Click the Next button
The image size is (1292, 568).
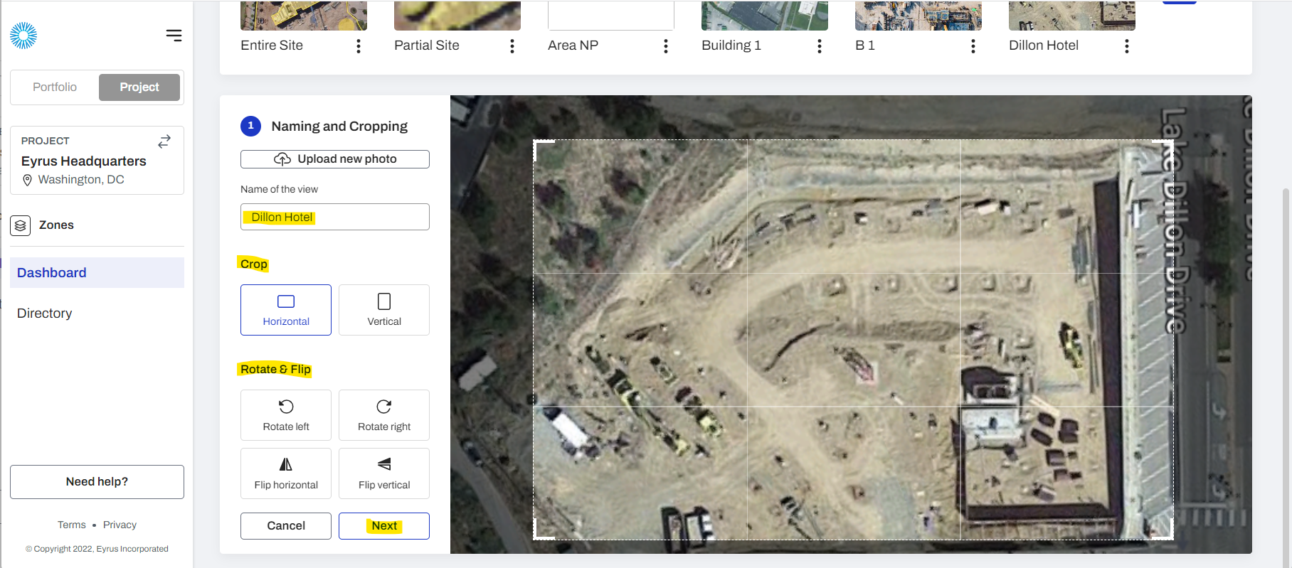point(384,526)
